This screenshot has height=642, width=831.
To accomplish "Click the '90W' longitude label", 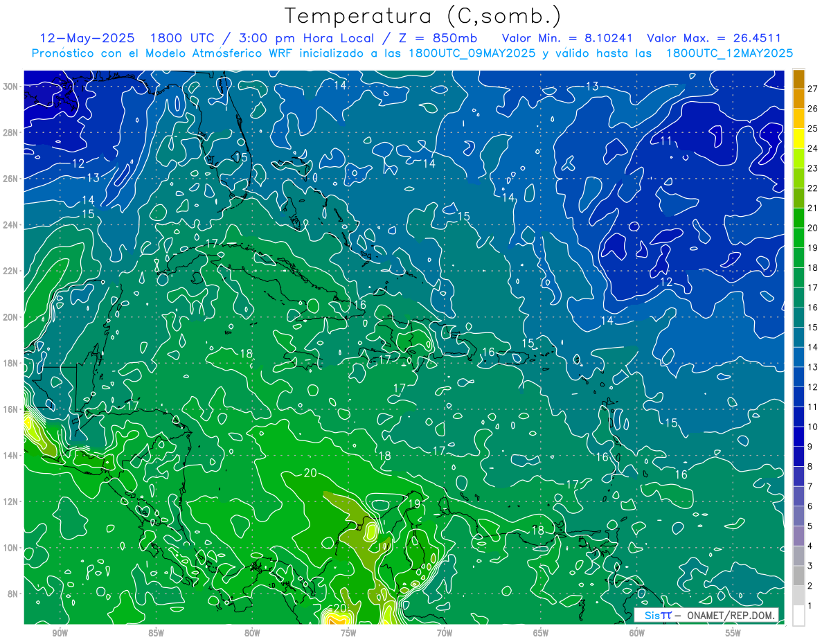I will [x=60, y=633].
